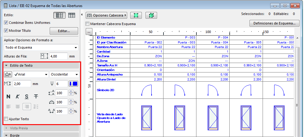Click the favorites star button

click(x=8, y=74)
